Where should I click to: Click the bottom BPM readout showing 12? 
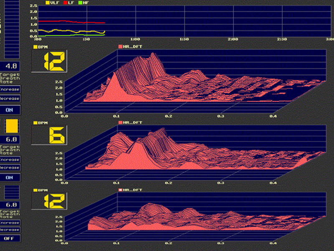click(49, 201)
